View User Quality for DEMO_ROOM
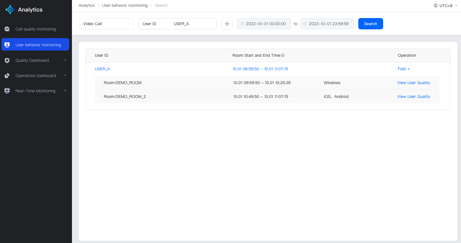Viewport: 461px width, 243px height. click(413, 83)
